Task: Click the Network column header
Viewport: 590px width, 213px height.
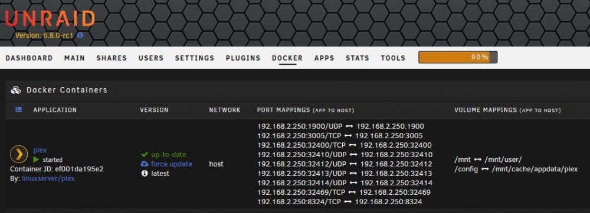Action: pos(225,110)
